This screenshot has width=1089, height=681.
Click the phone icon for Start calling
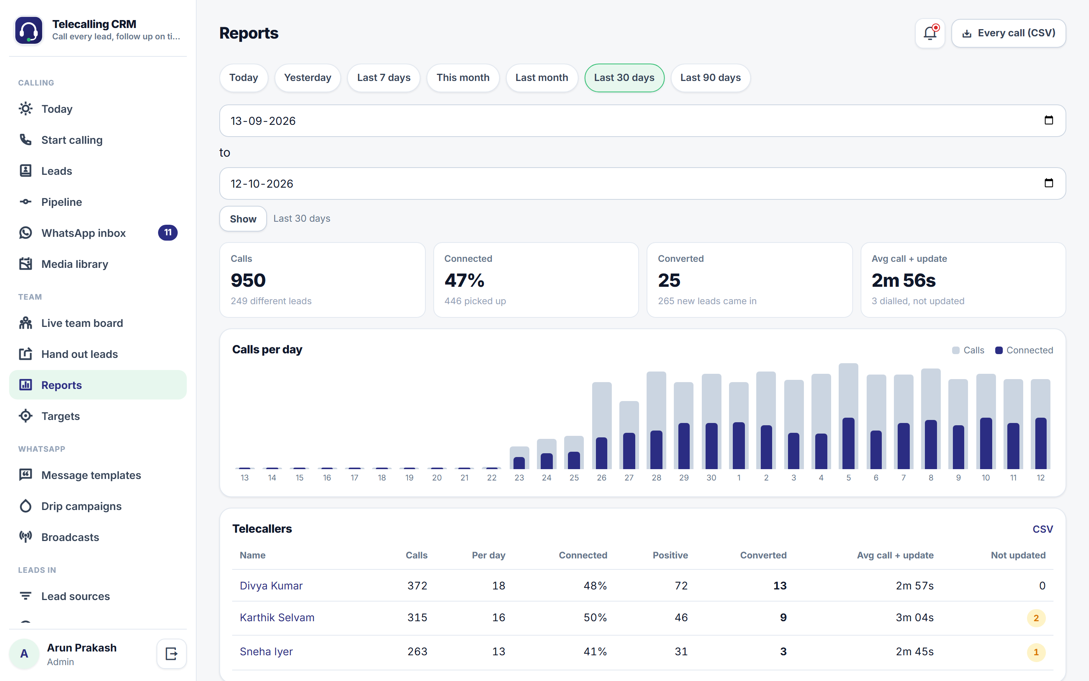pyautogui.click(x=26, y=140)
